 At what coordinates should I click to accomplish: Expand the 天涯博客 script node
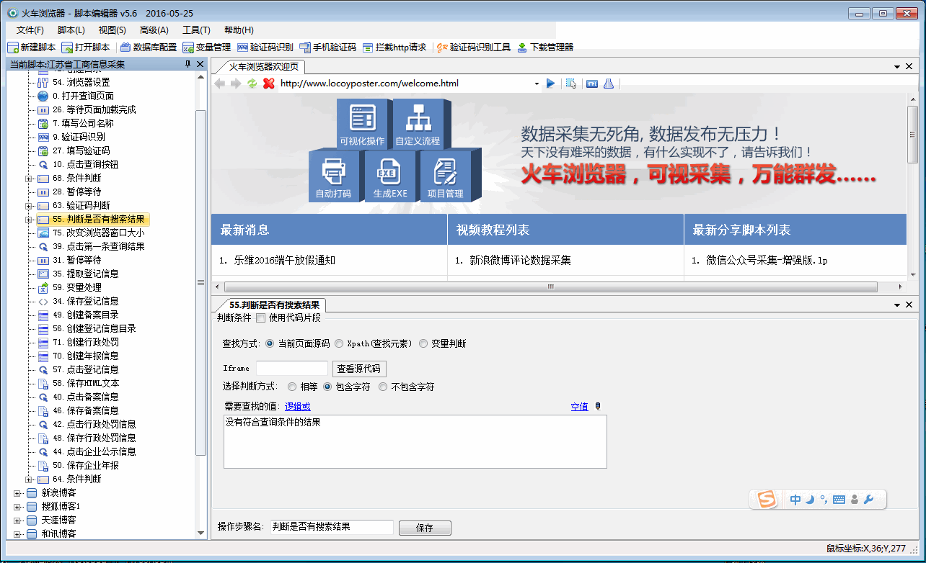click(x=17, y=521)
